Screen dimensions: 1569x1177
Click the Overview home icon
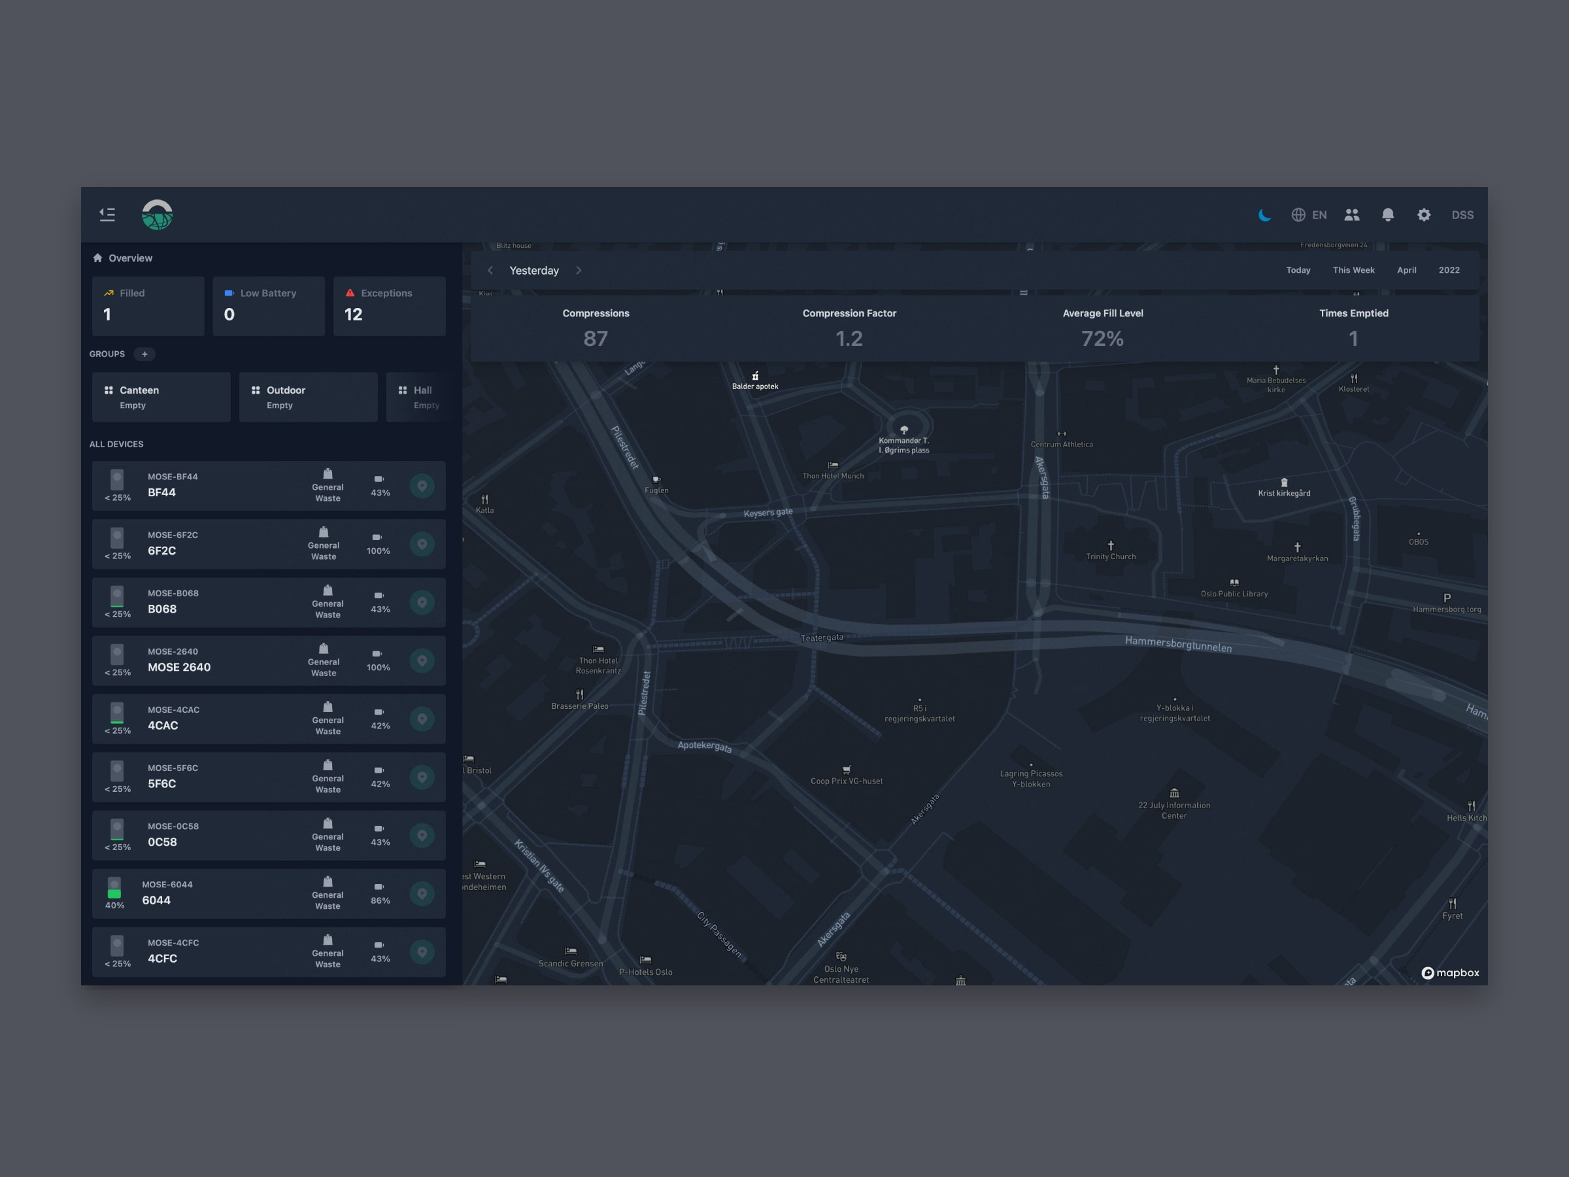coord(98,258)
